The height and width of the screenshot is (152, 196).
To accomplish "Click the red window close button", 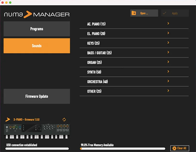I will (x=3, y=3).
